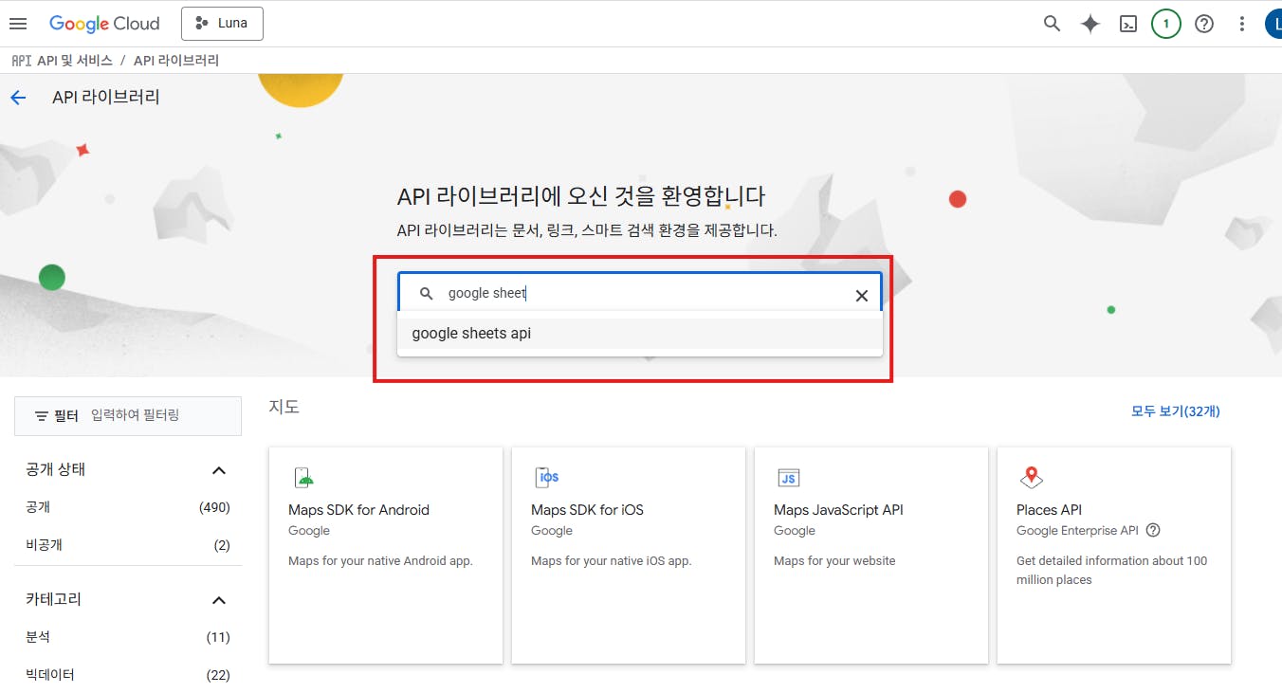This screenshot has height=693, width=1282.
Task: Open the Maps JavaScript API card
Action: (871, 556)
